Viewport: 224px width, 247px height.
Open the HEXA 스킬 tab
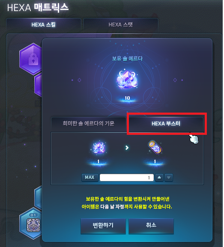44,24
